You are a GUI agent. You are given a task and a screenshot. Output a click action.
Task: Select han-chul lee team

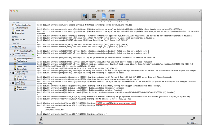20,39
